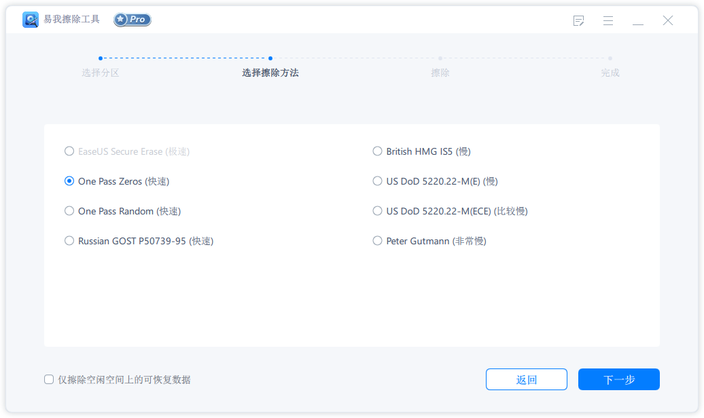704x418 pixels.
Task: Click the EaseUS wipe tool app logo
Action: pos(31,20)
